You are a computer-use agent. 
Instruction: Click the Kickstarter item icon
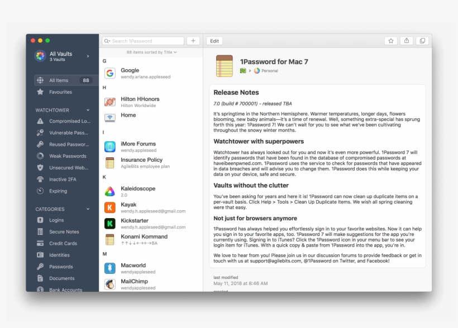click(110, 224)
